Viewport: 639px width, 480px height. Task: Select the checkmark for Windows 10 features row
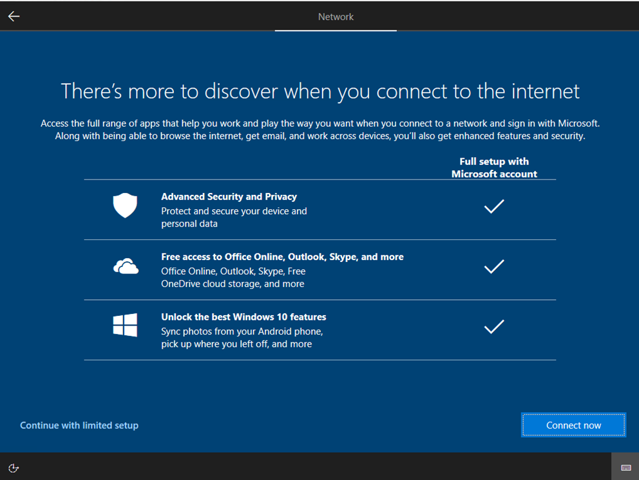point(493,327)
